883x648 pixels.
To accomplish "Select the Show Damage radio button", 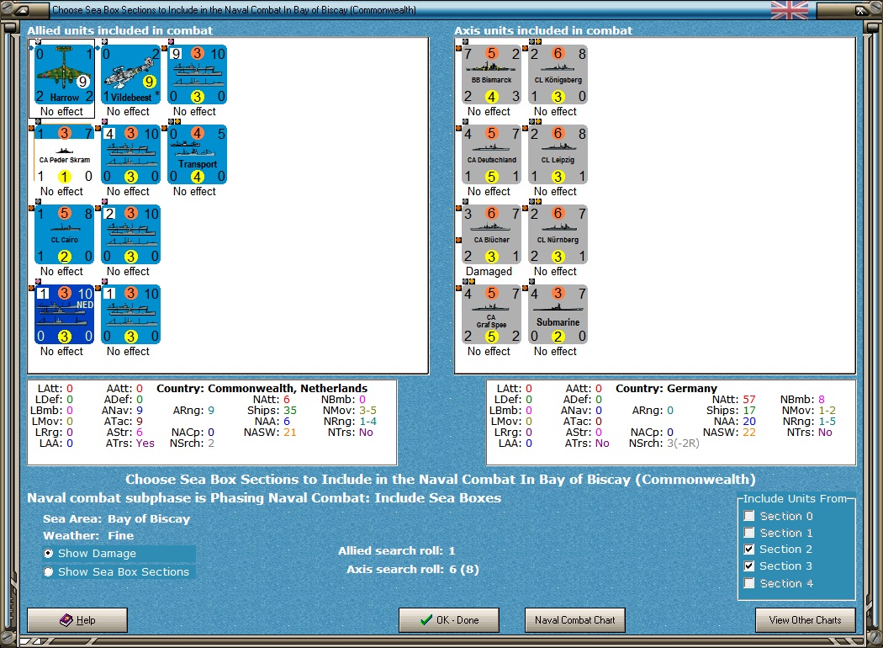I will [49, 554].
